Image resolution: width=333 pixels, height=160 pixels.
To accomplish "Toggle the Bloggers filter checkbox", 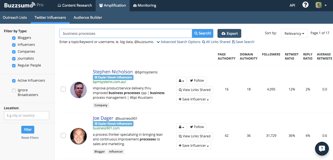I will (x=14, y=38).
